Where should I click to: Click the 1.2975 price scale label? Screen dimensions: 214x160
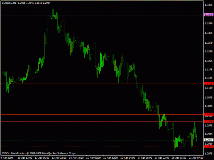tap(209, 126)
